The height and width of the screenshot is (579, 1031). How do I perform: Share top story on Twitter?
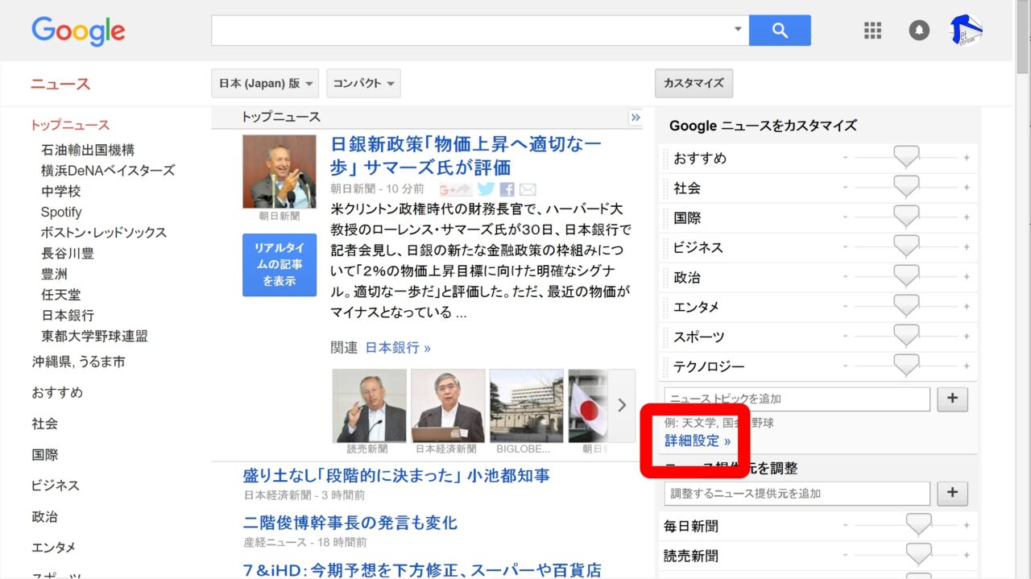tap(486, 189)
